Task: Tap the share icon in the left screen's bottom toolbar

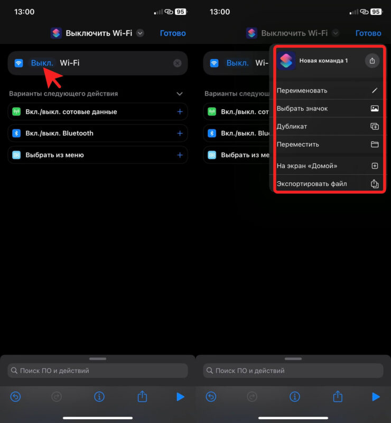Action: (x=142, y=396)
